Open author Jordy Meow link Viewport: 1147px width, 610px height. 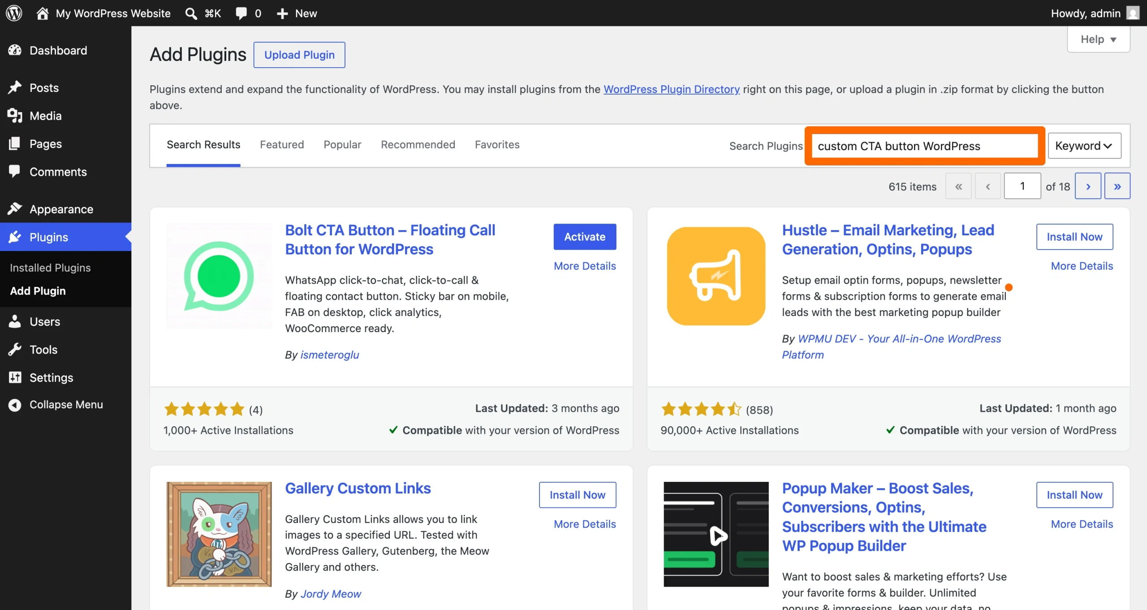pyautogui.click(x=331, y=594)
